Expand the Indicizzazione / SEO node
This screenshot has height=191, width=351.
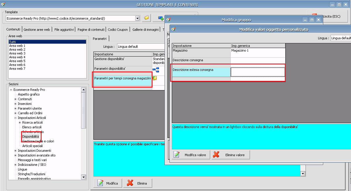[16, 165]
